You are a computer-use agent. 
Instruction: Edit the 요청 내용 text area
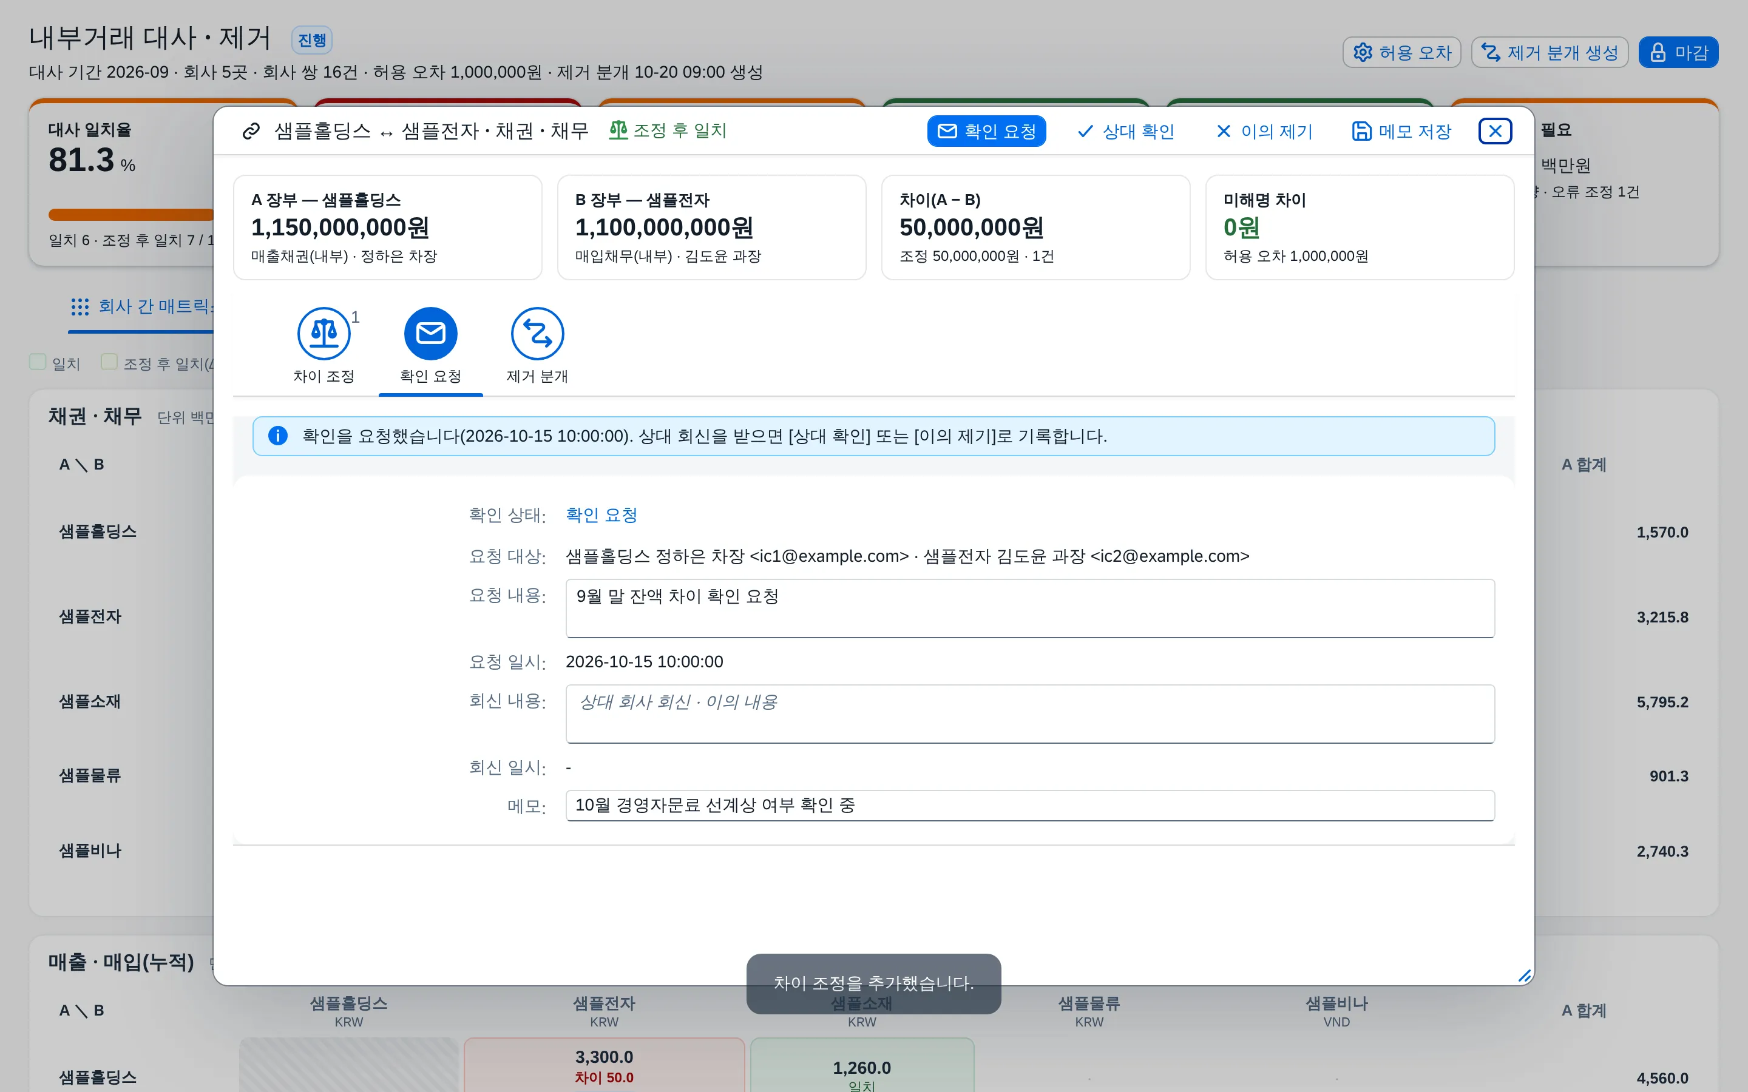pyautogui.click(x=1030, y=608)
